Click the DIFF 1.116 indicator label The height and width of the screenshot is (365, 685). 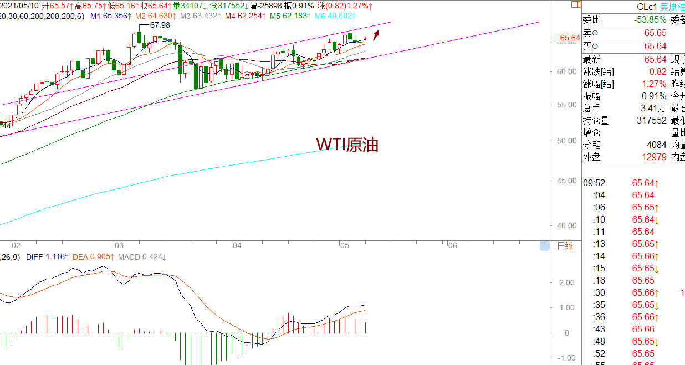click(47, 257)
